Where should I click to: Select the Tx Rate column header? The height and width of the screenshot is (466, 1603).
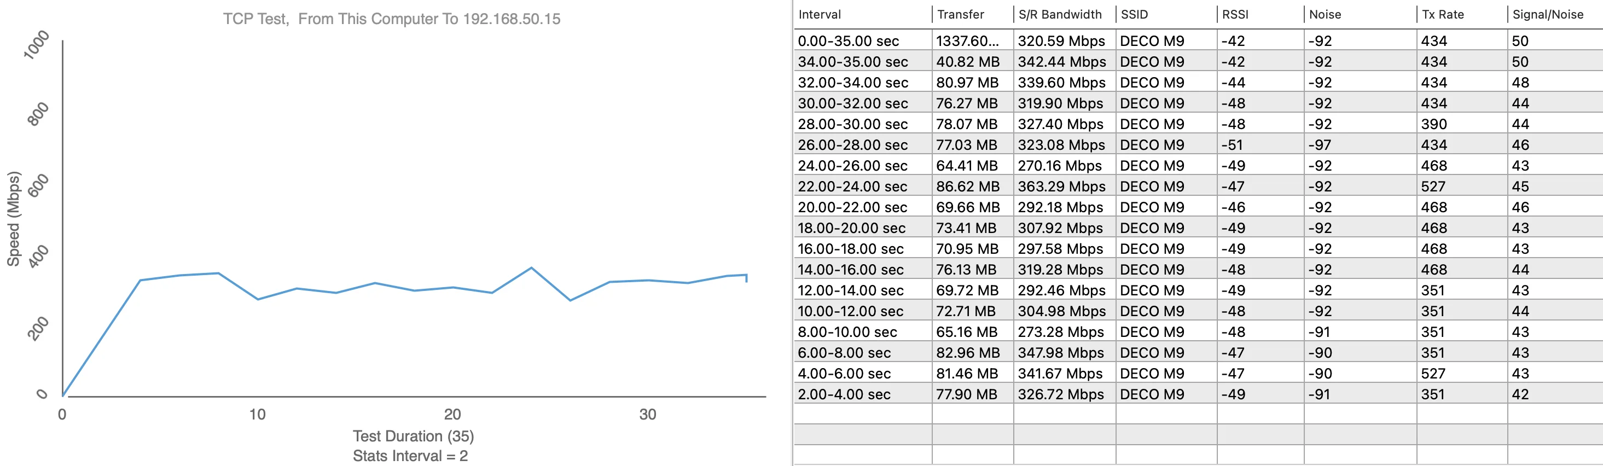coord(1443,14)
